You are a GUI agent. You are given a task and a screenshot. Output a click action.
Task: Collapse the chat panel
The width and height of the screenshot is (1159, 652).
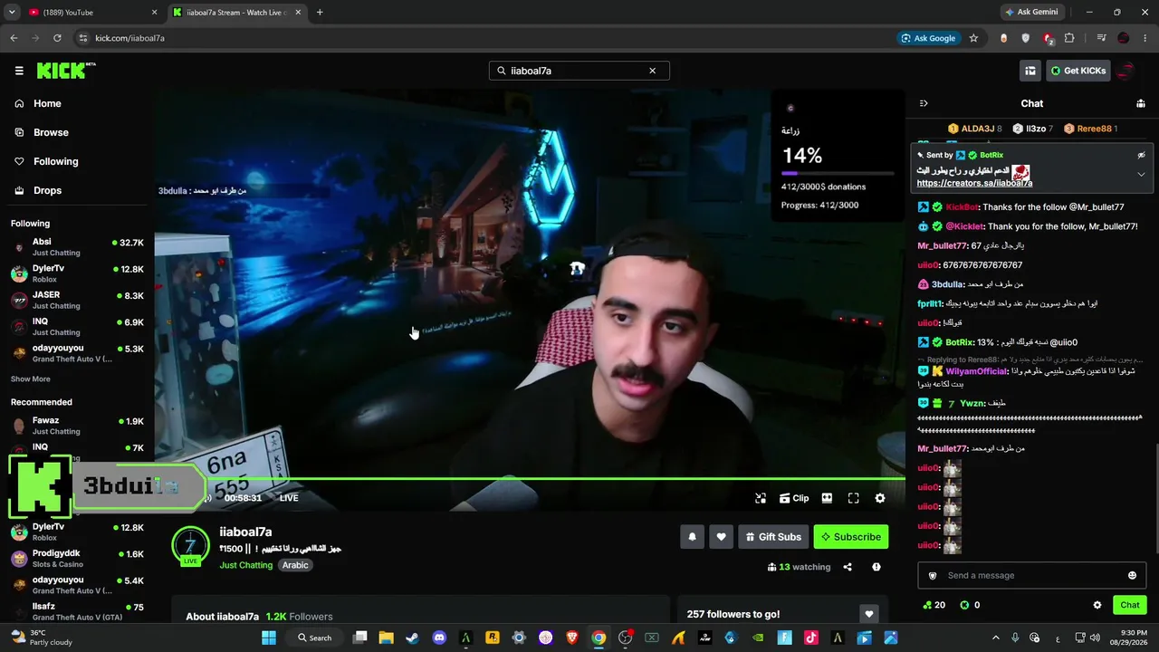click(924, 103)
